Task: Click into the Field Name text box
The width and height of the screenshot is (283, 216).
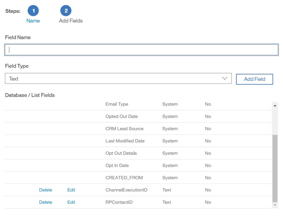Action: [x=141, y=50]
